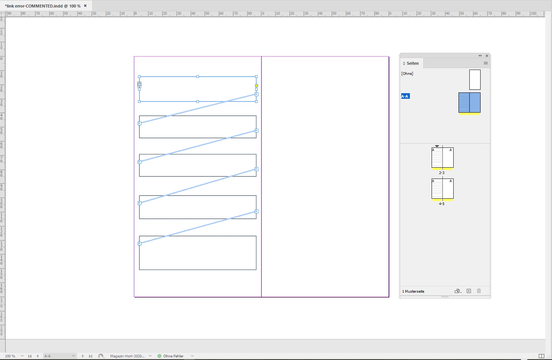The width and height of the screenshot is (552, 360).
Task: Delete selected pages with trash icon
Action: pos(479,291)
